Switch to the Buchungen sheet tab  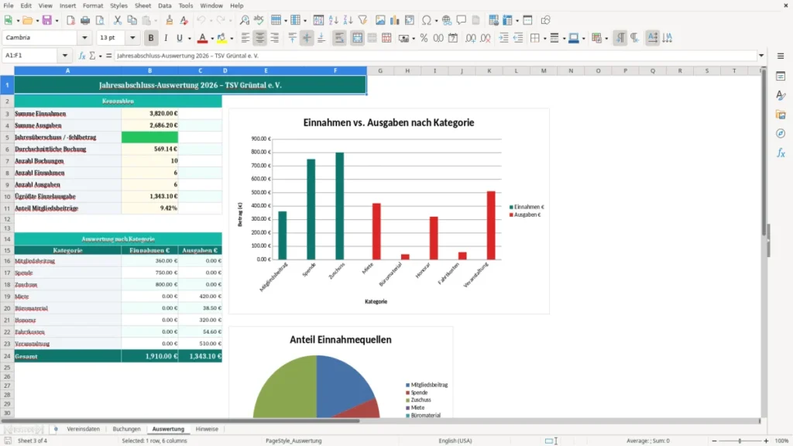tap(126, 429)
